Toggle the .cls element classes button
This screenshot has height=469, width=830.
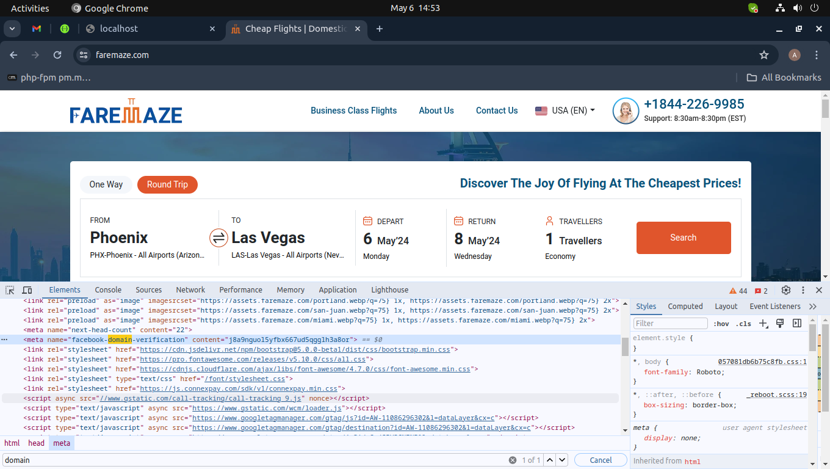point(743,324)
